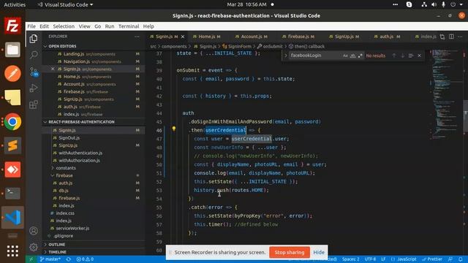The image size is (468, 263).
Task: Click Activities in top bar
Action: coord(15,4)
